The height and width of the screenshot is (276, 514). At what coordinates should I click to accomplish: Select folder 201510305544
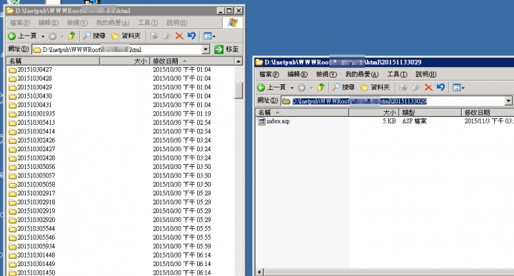click(32, 229)
